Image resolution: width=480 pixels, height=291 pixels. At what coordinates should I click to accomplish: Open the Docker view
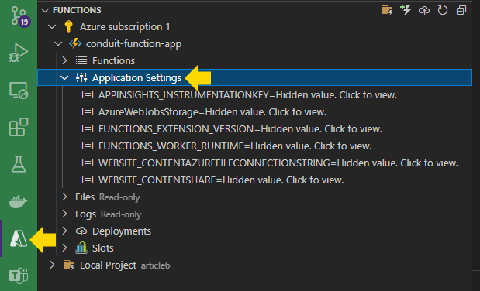(19, 201)
